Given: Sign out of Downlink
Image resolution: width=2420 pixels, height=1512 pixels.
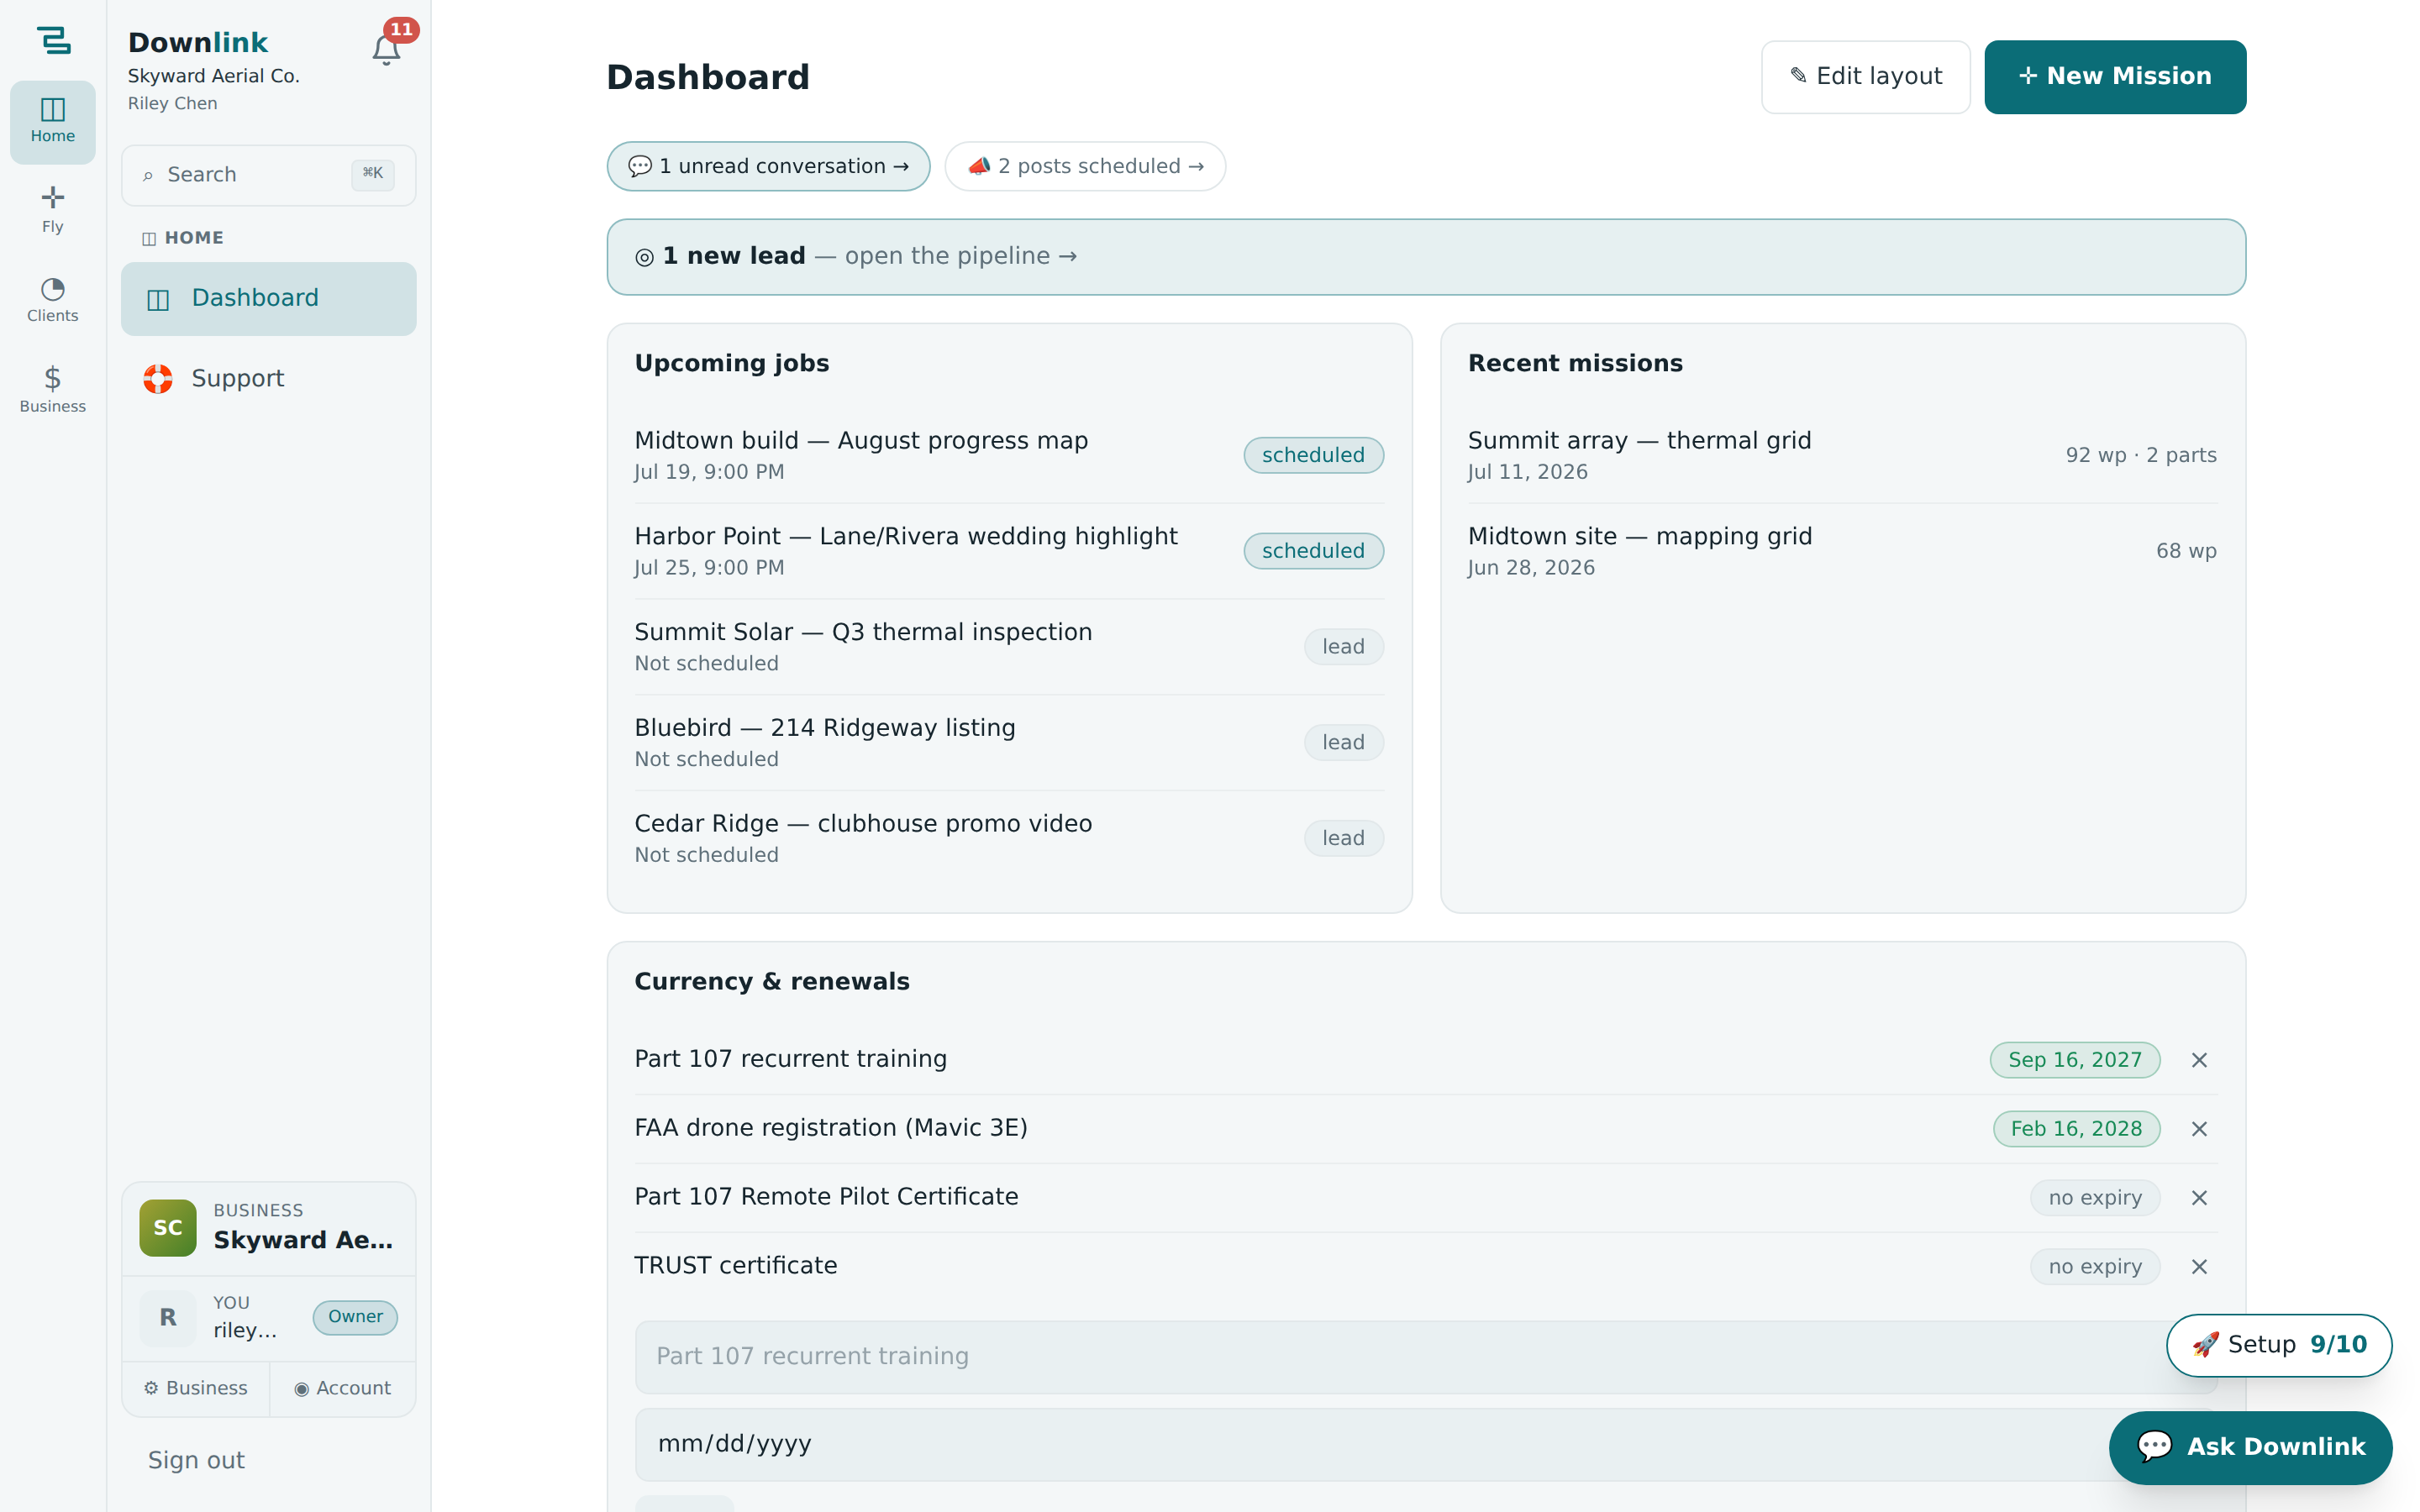Looking at the screenshot, I should pyautogui.click(x=196, y=1461).
